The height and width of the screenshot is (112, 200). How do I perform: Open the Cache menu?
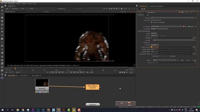coord(30,4)
